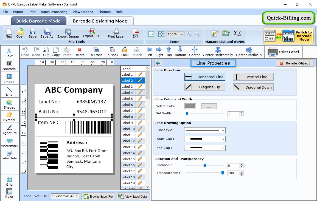Choose Vertical Line direction
Image resolution: width=317 pixels, height=201 pixels.
click(x=253, y=77)
